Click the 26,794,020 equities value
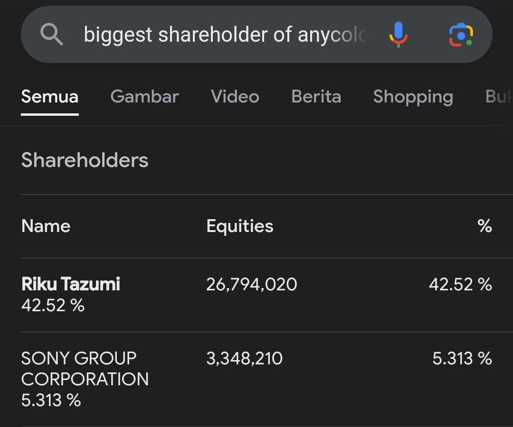 click(x=252, y=284)
